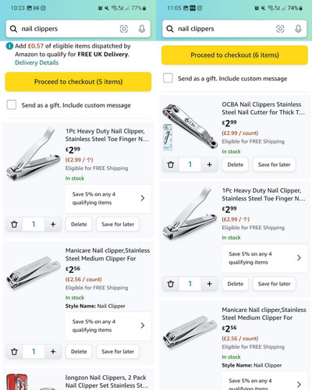Click Delete button for left Manicare clipper
The image size is (312, 390).
click(79, 352)
